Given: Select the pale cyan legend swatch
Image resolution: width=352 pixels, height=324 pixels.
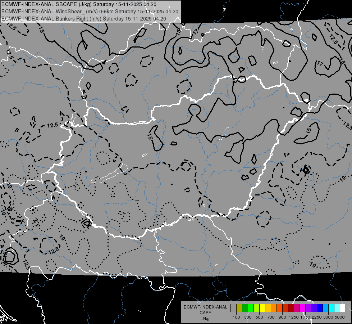Looking at the screenshot, I should pos(337,308).
